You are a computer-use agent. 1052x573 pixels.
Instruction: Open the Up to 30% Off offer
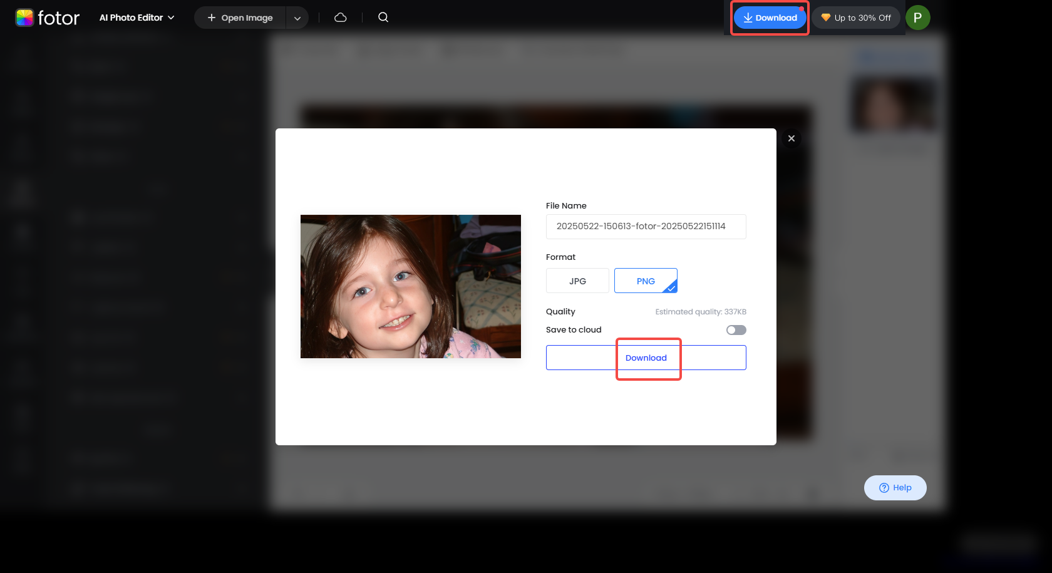[856, 18]
